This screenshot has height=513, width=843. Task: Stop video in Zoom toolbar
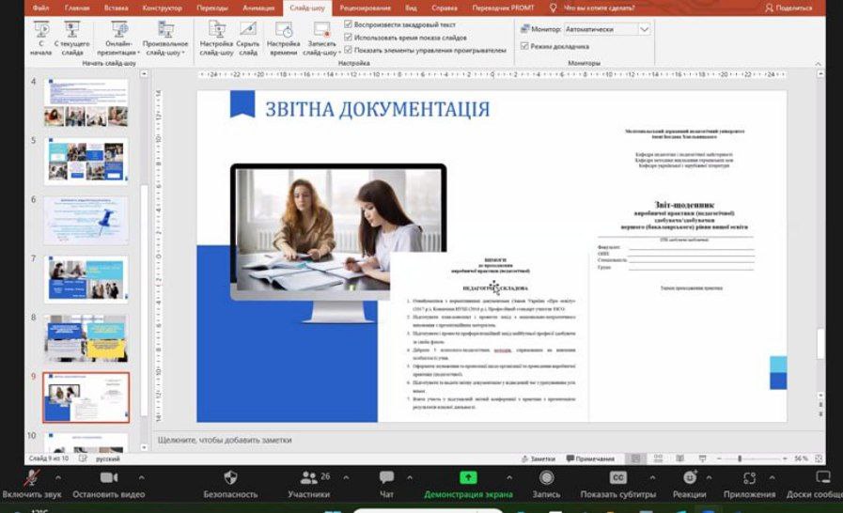pos(109,483)
